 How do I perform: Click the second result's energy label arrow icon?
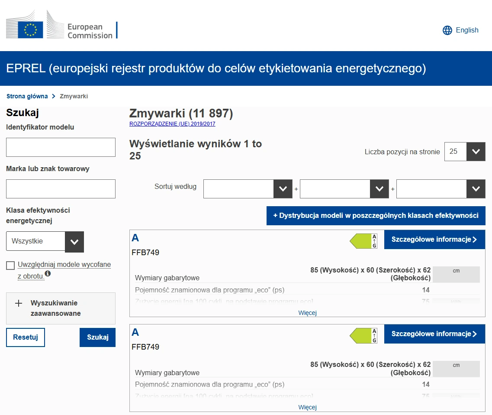(x=363, y=336)
